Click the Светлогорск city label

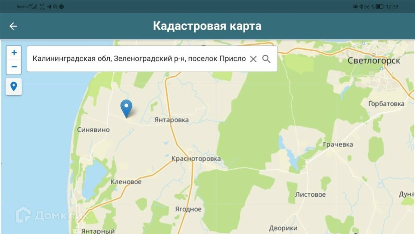(x=374, y=60)
